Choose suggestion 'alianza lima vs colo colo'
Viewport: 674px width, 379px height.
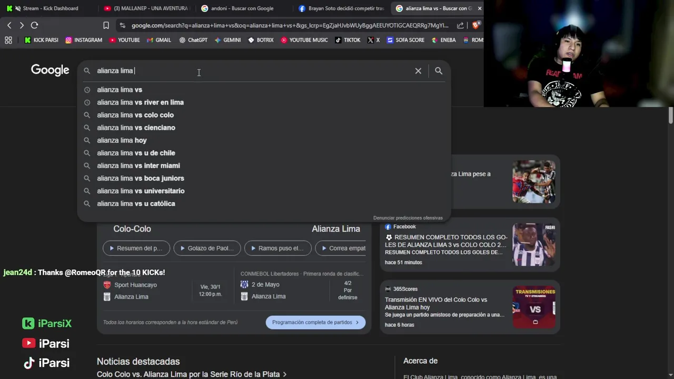pyautogui.click(x=263, y=115)
